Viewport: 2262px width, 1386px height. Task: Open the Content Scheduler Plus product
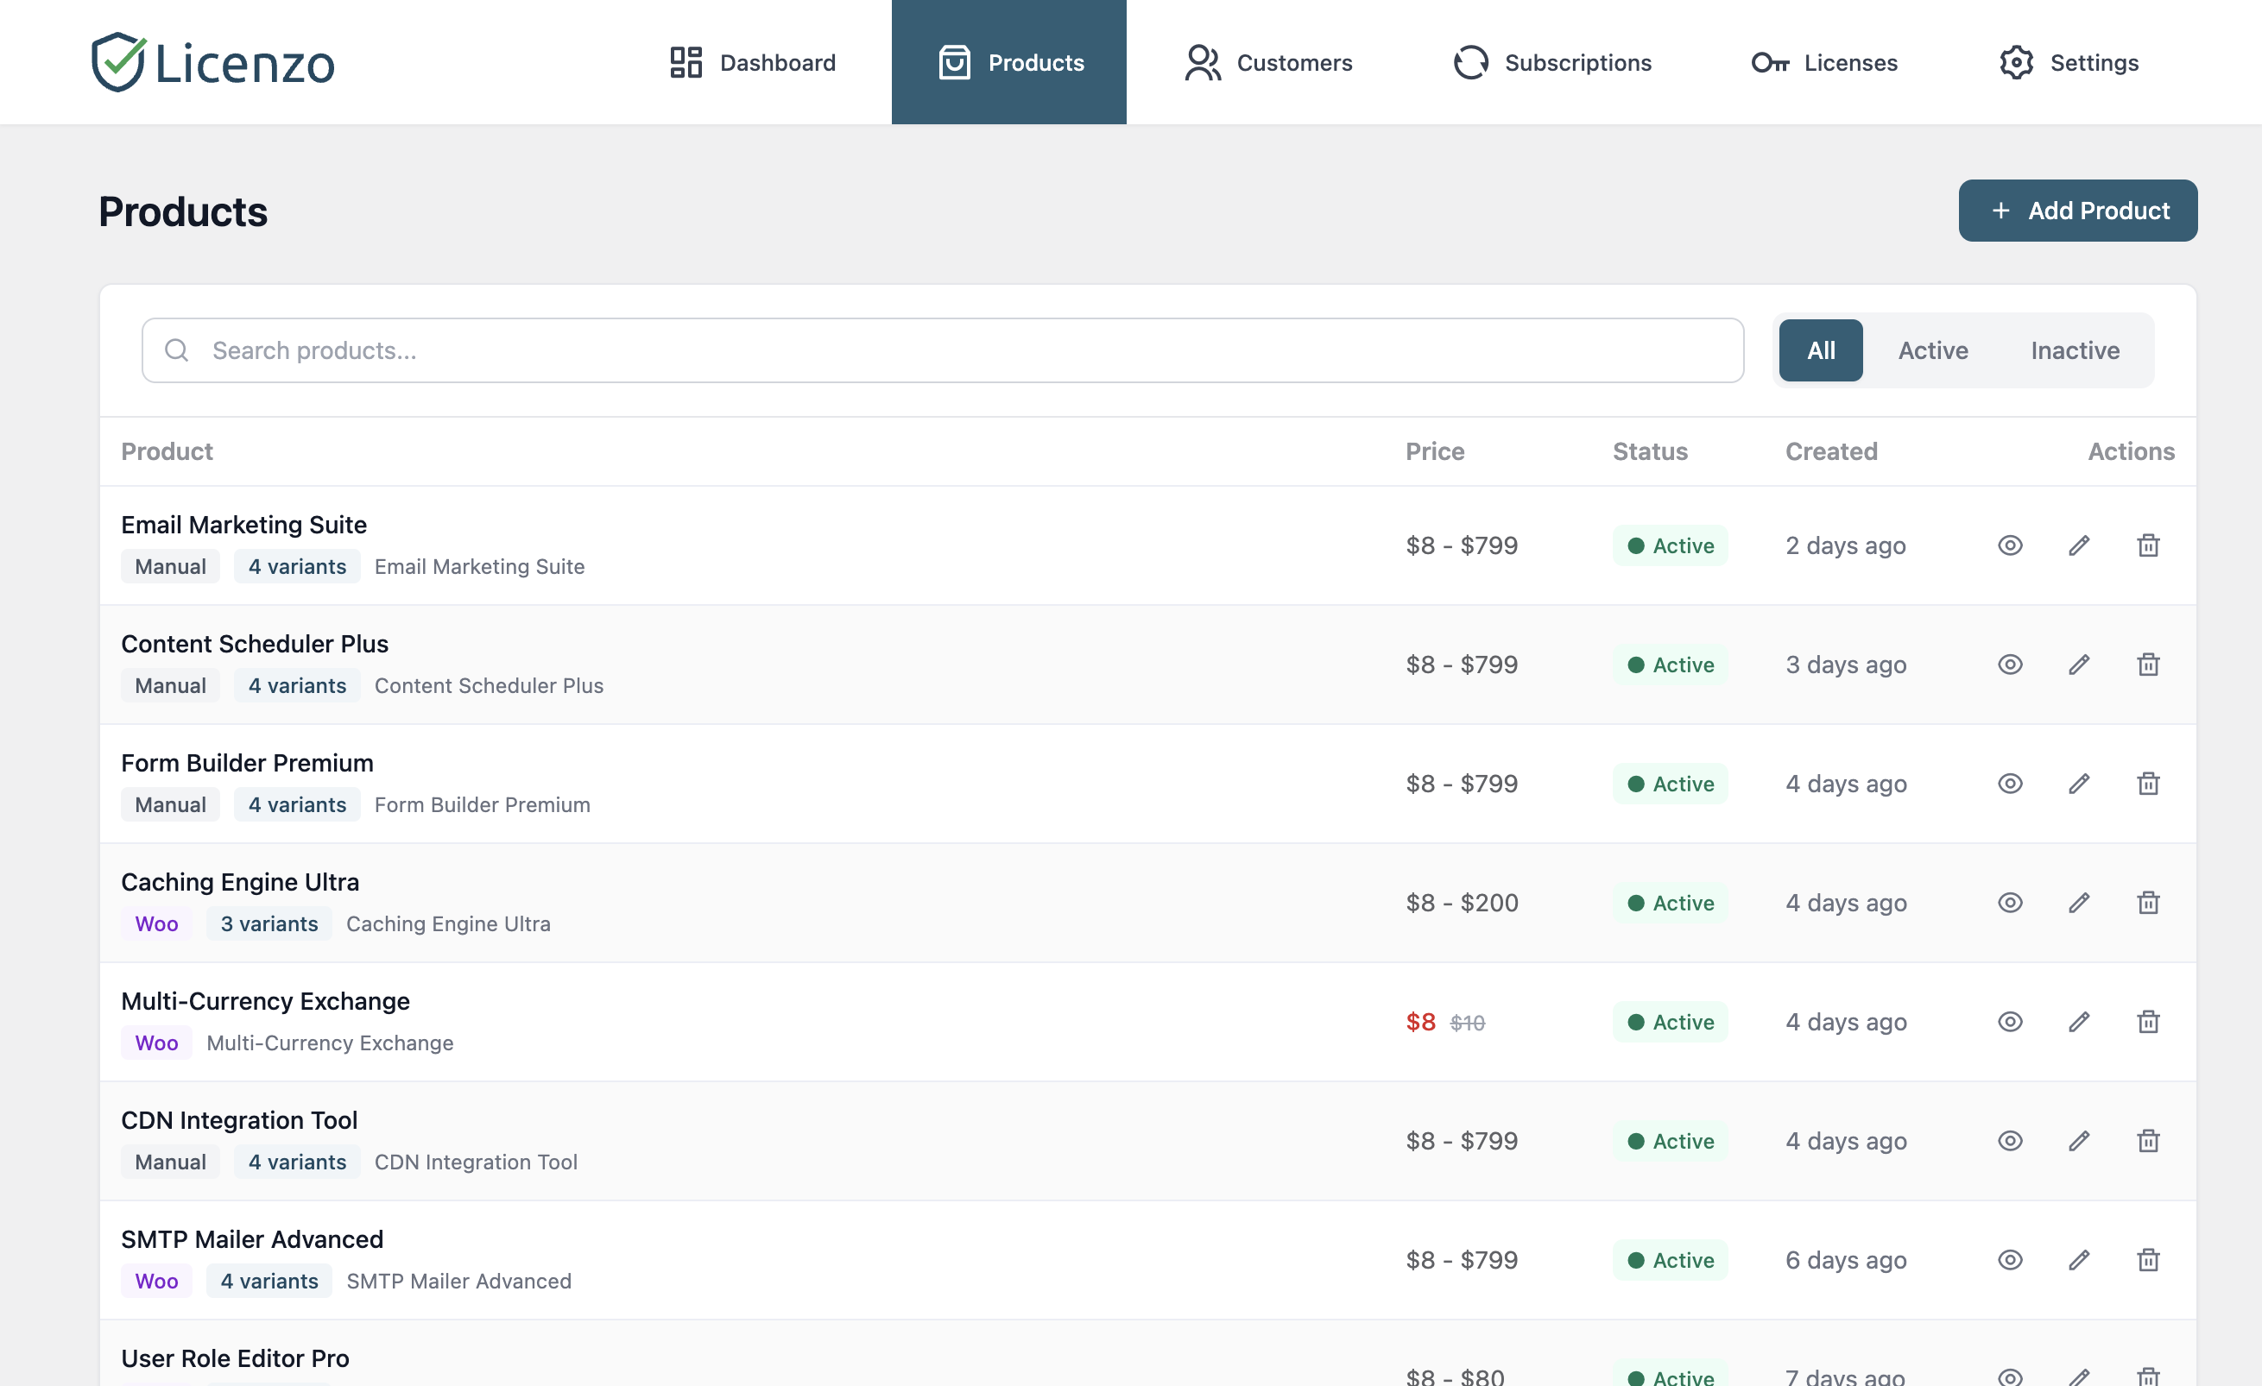coord(256,644)
